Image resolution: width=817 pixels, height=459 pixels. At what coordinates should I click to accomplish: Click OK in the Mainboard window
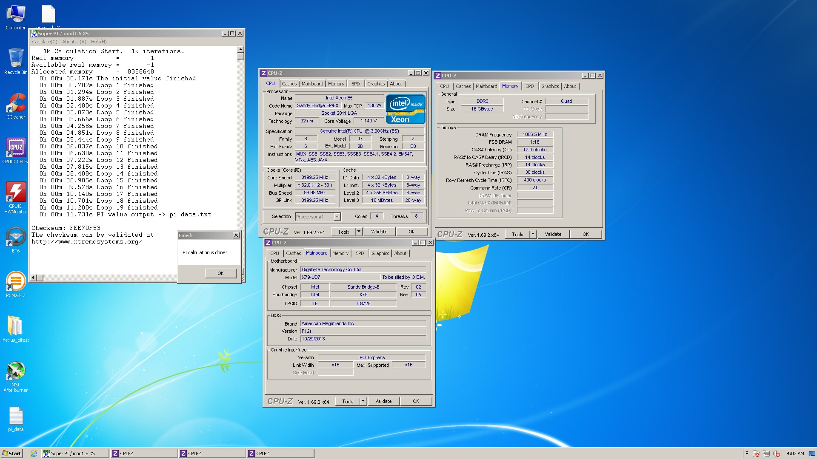coord(416,402)
